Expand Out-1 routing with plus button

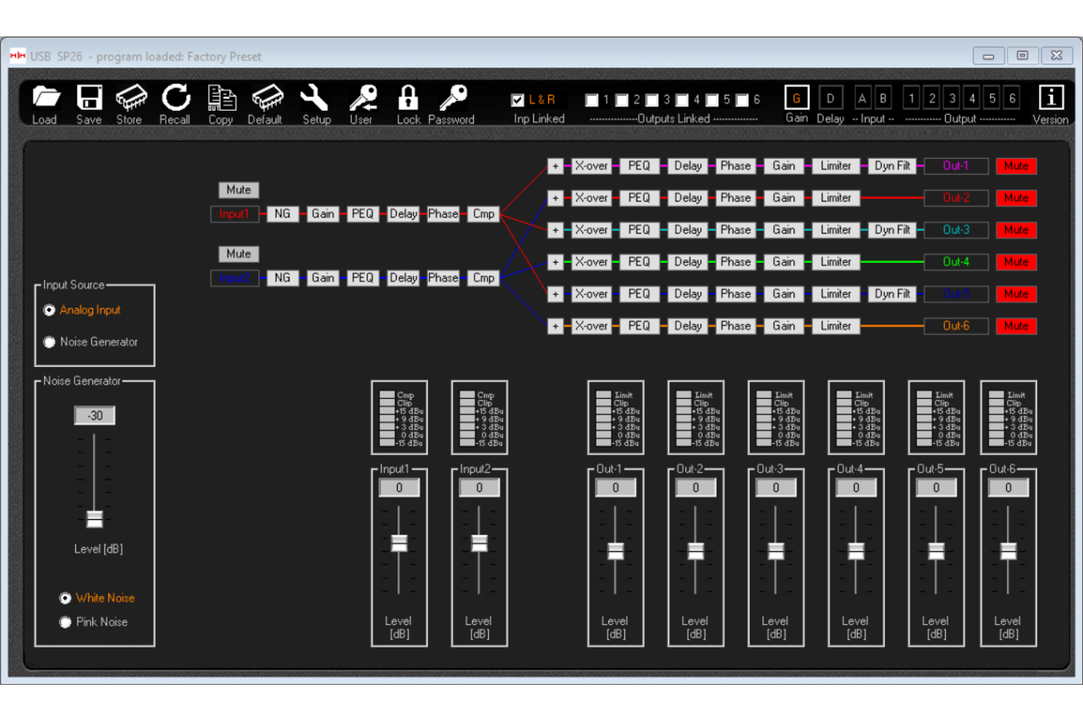pyautogui.click(x=555, y=166)
